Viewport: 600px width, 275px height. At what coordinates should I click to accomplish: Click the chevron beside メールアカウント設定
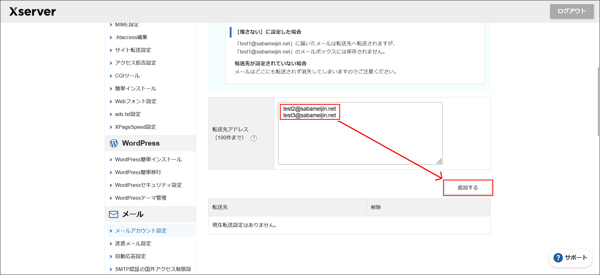click(111, 231)
